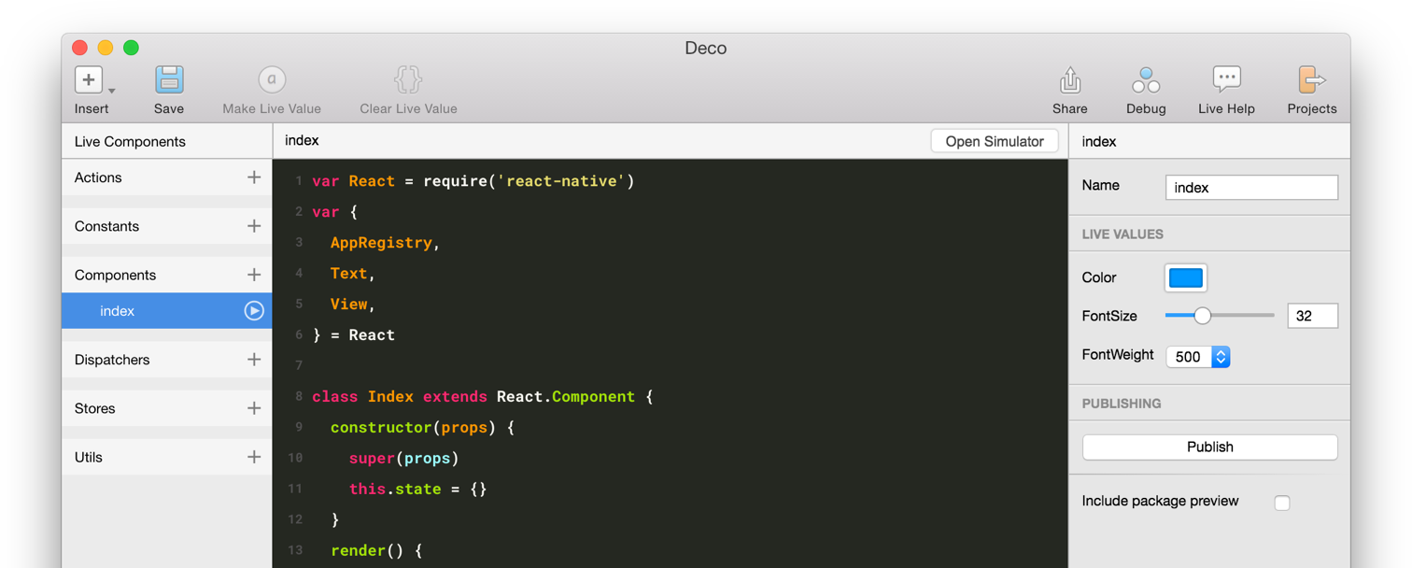Click render() on line 13
The width and height of the screenshot is (1412, 568).
(367, 551)
